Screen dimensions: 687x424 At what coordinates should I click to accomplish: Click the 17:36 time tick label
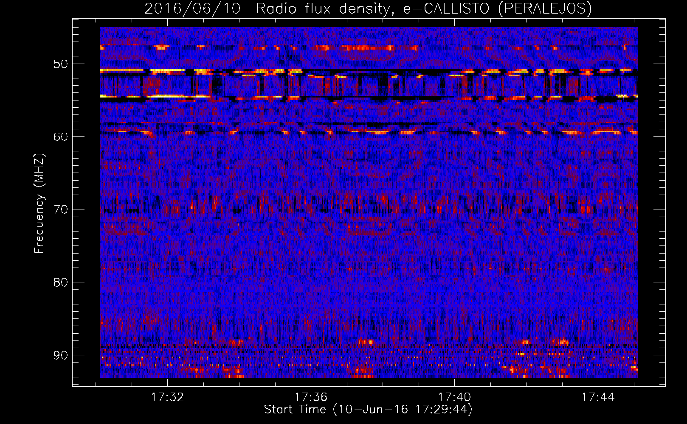311,397
